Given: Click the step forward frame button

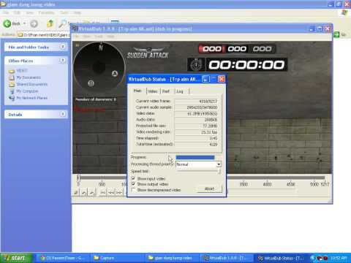Looking at the screenshot, I should coord(119,193).
